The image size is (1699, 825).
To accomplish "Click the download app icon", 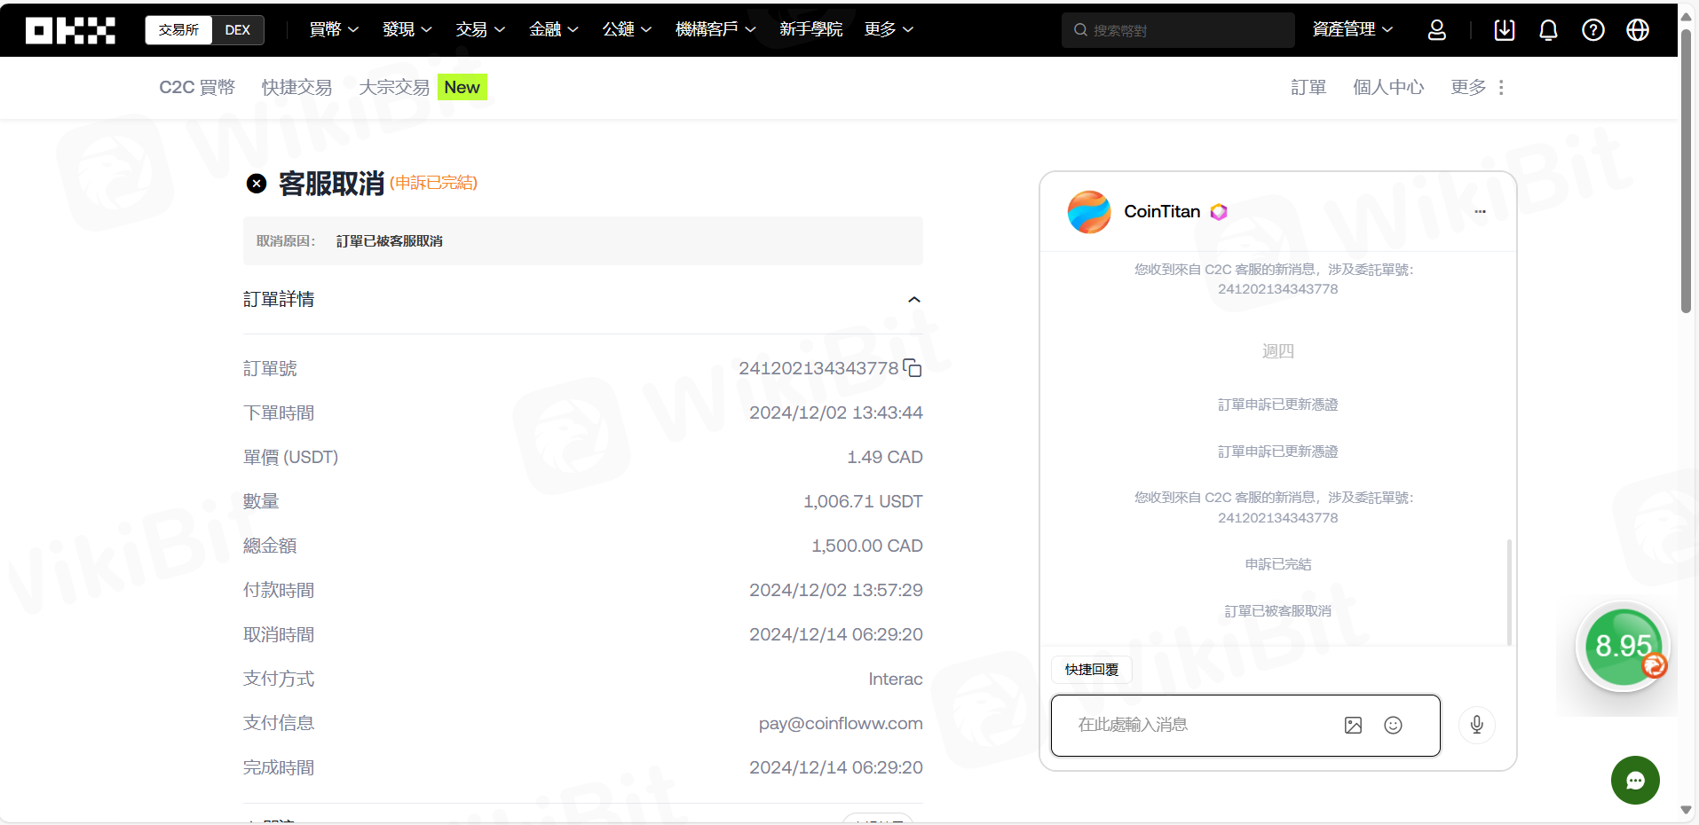I will coord(1505,30).
